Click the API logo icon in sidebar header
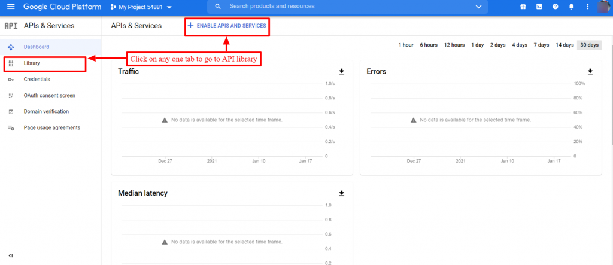Image resolution: width=613 pixels, height=265 pixels. pyautogui.click(x=11, y=26)
